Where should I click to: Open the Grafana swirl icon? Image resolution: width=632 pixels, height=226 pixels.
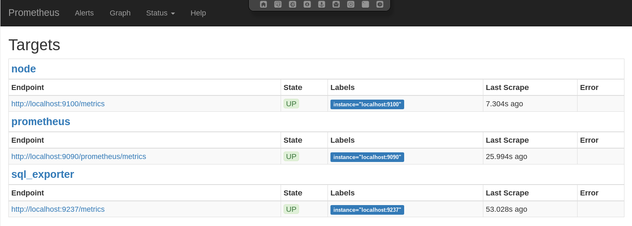click(293, 5)
